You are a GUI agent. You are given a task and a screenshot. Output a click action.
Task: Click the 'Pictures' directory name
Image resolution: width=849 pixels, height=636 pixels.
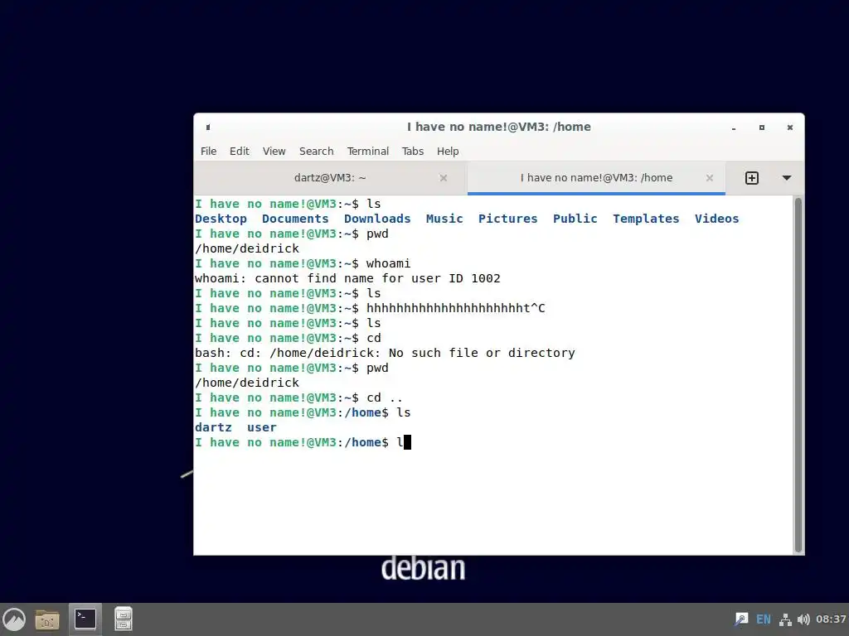508,219
